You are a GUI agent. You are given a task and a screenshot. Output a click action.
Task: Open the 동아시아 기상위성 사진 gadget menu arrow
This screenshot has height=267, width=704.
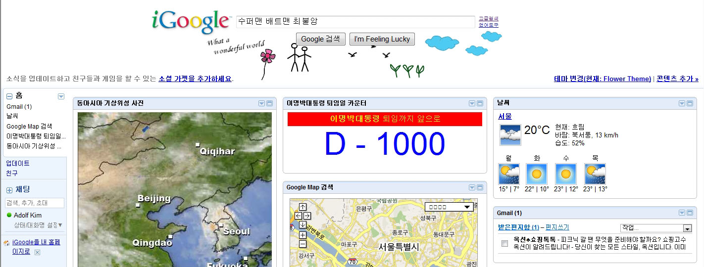click(261, 103)
